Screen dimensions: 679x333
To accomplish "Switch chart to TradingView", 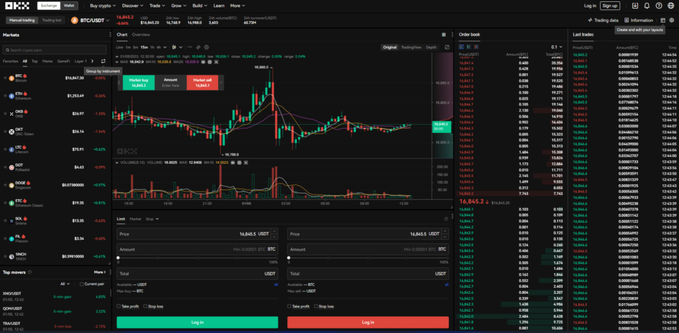I will 411,47.
